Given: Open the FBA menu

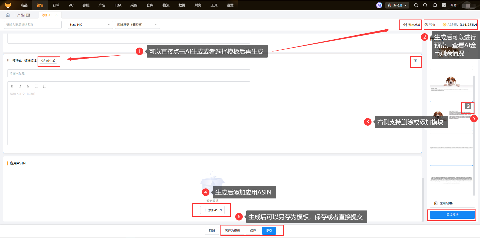Looking at the screenshot, I should coord(118,5).
